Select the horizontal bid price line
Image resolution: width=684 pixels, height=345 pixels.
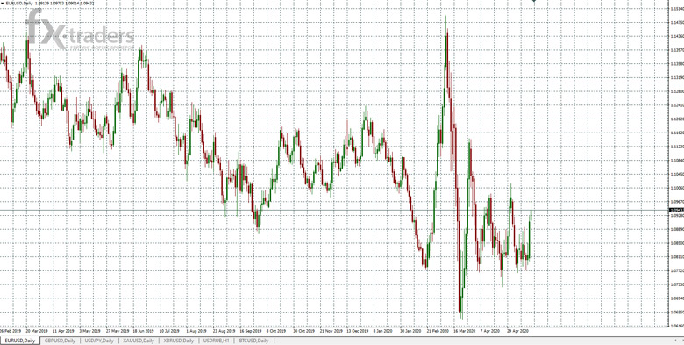click(x=334, y=211)
